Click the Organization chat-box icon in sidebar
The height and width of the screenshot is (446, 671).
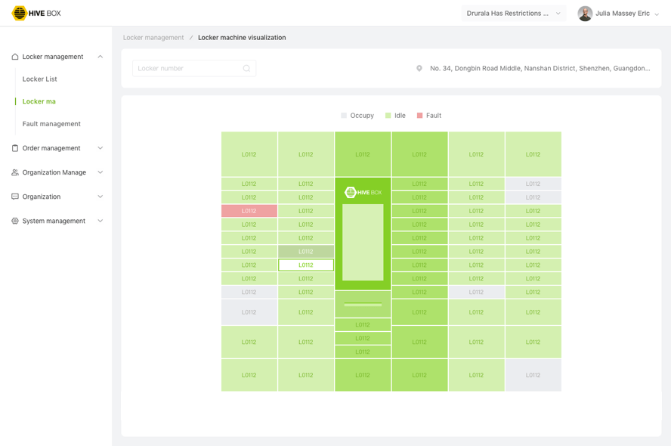click(15, 197)
